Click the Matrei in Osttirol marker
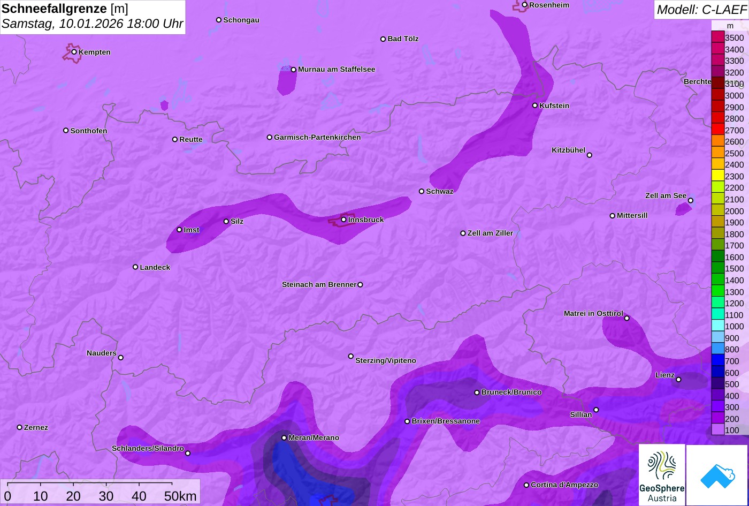Screen dimensions: 749x506 pyautogui.click(x=627, y=318)
